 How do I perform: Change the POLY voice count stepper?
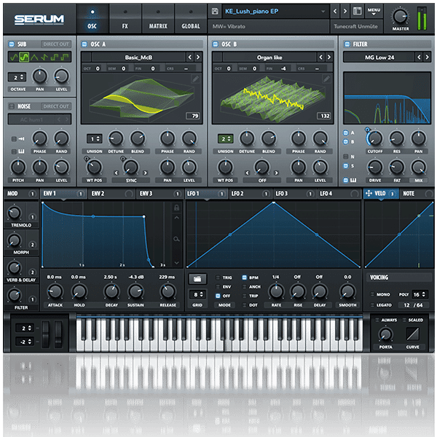pos(420,294)
